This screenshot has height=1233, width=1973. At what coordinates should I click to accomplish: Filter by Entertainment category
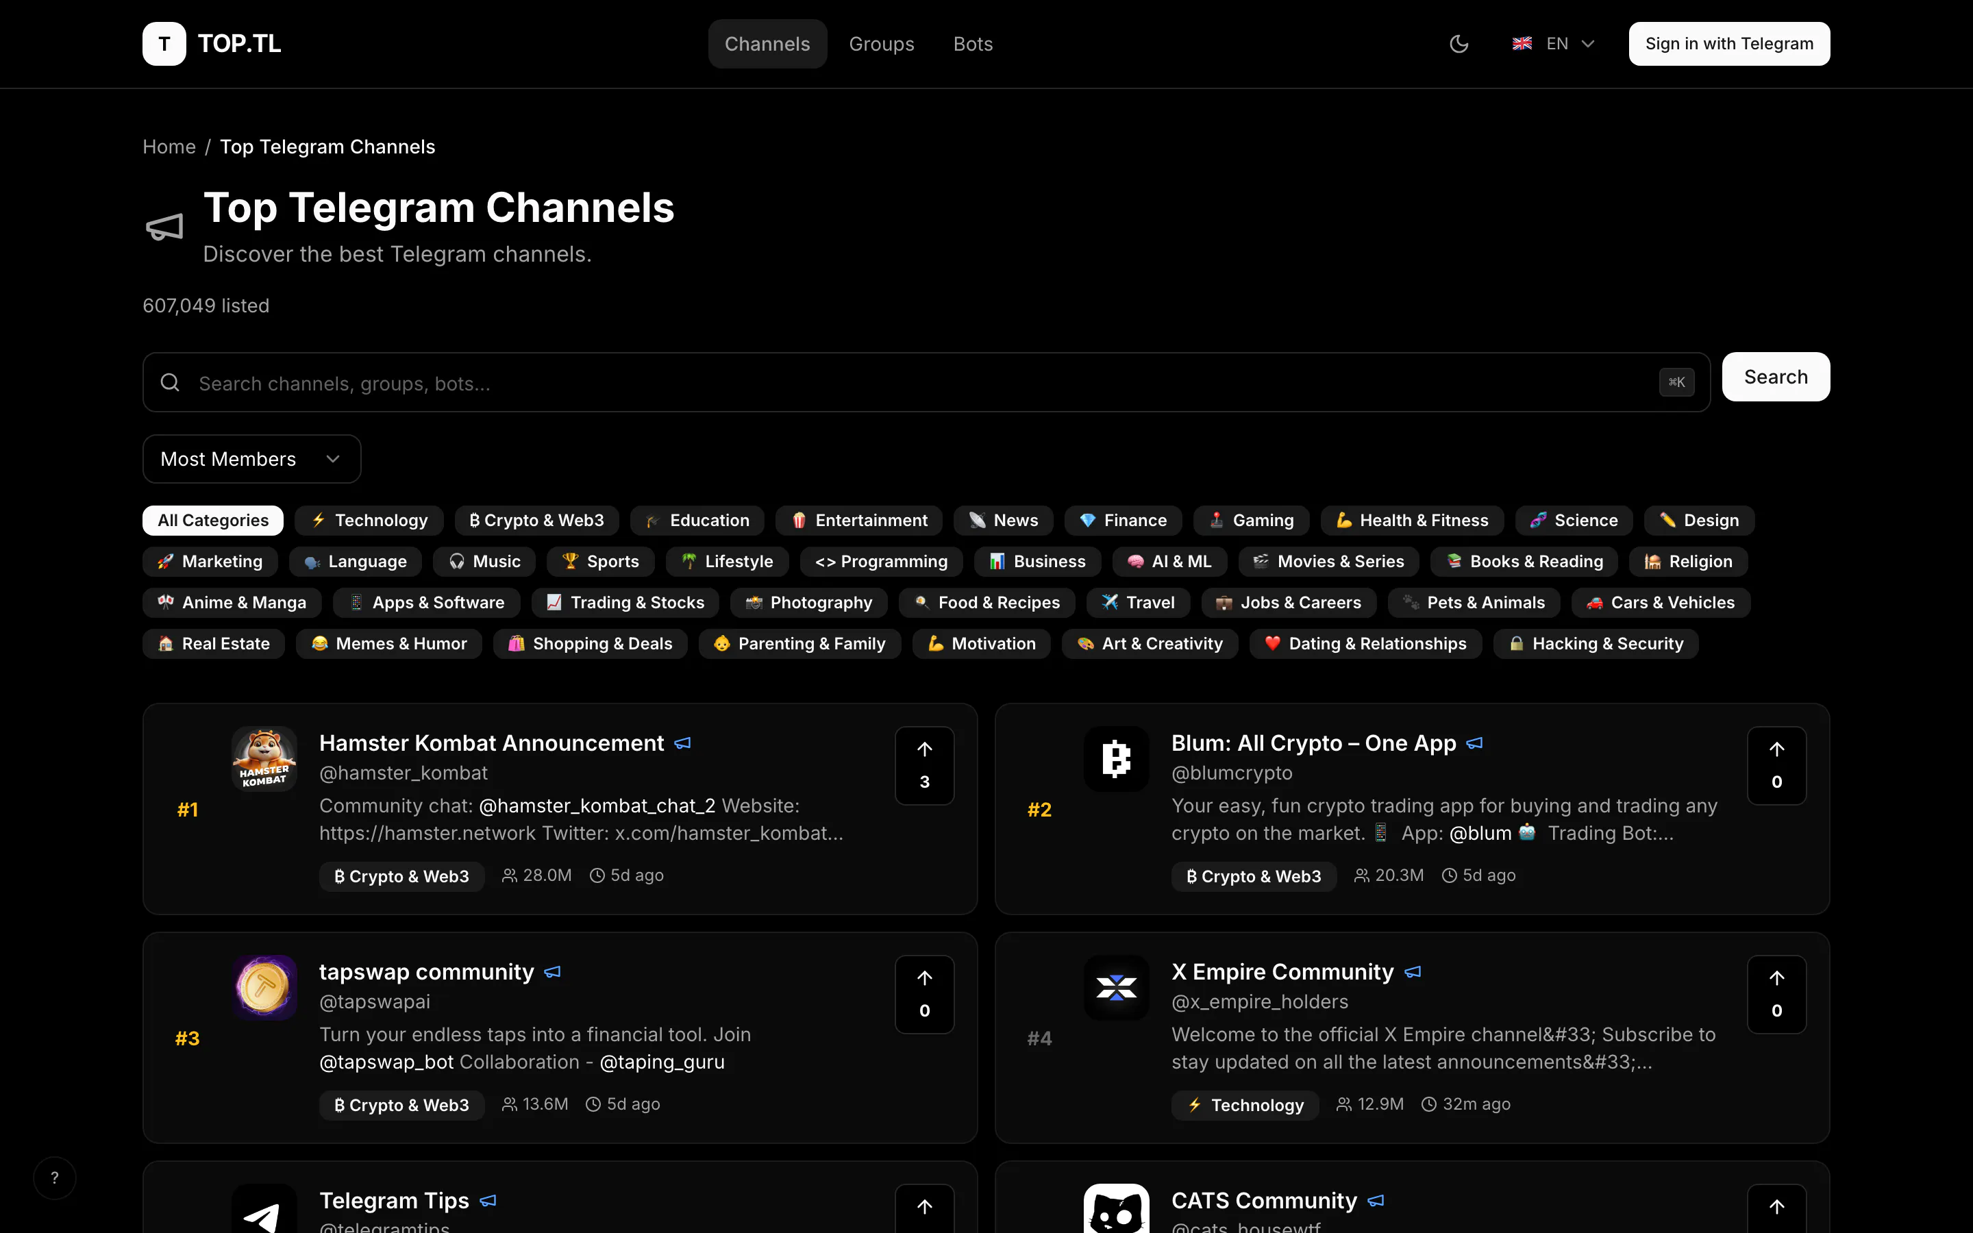point(859,521)
